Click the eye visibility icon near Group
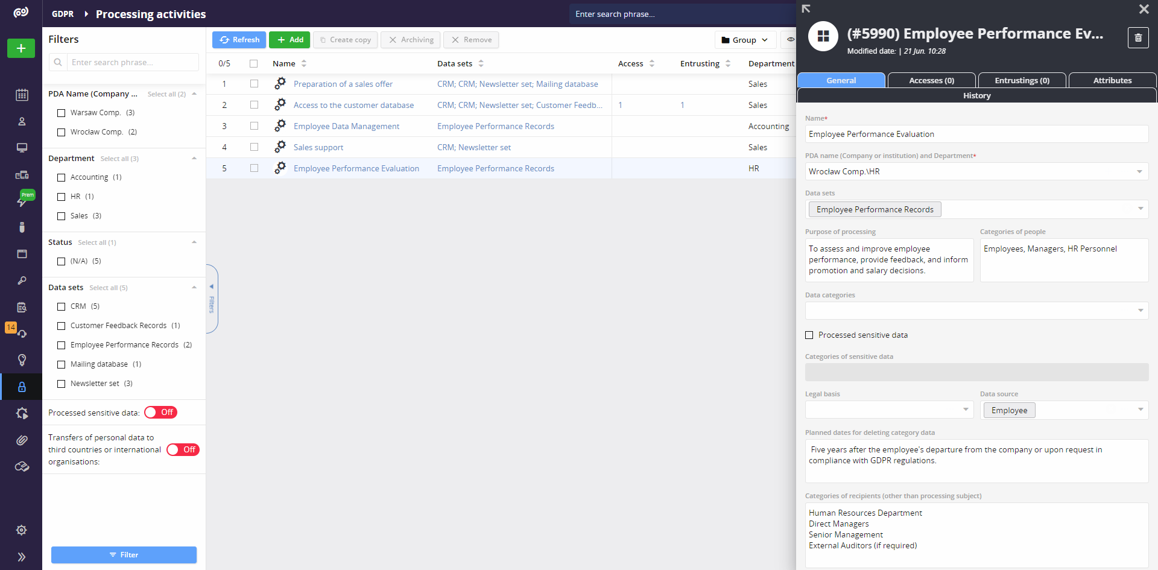Screen dimensions: 1158x570 click(x=790, y=40)
